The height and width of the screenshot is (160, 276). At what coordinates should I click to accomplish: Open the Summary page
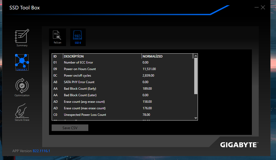pyautogui.click(x=22, y=38)
